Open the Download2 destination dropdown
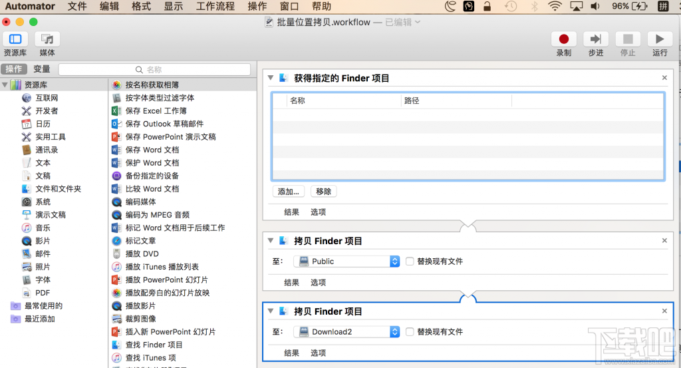Screen dimensions: 681x368 click(x=346, y=331)
